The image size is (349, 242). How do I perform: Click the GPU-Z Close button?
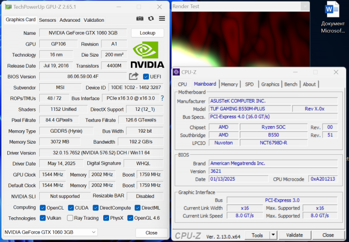click(151, 233)
